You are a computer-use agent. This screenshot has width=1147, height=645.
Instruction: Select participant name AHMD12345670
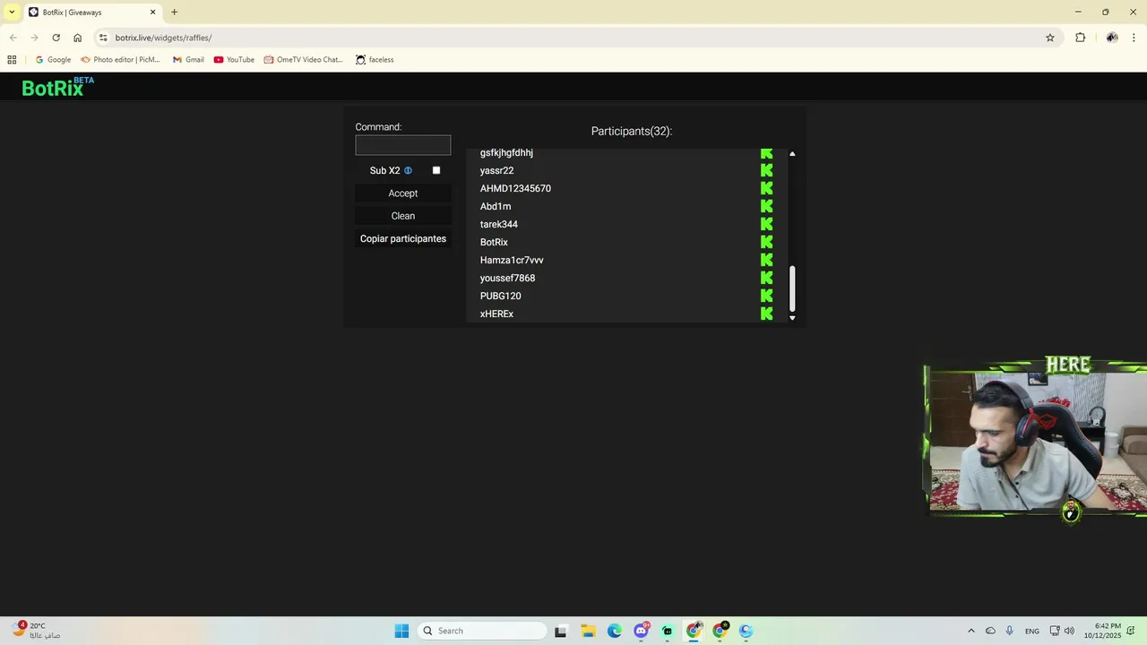click(515, 188)
